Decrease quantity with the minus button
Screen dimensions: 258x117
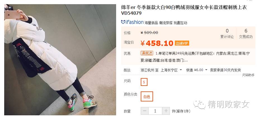145,111
